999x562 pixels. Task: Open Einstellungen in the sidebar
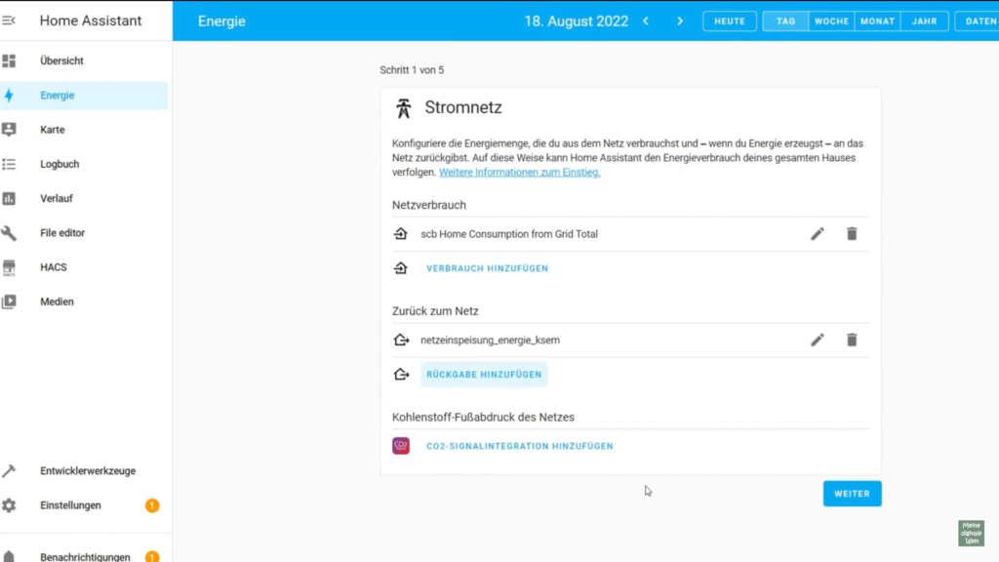(70, 505)
